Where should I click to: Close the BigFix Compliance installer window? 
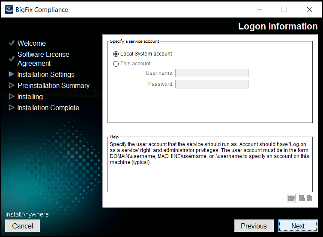point(309,9)
